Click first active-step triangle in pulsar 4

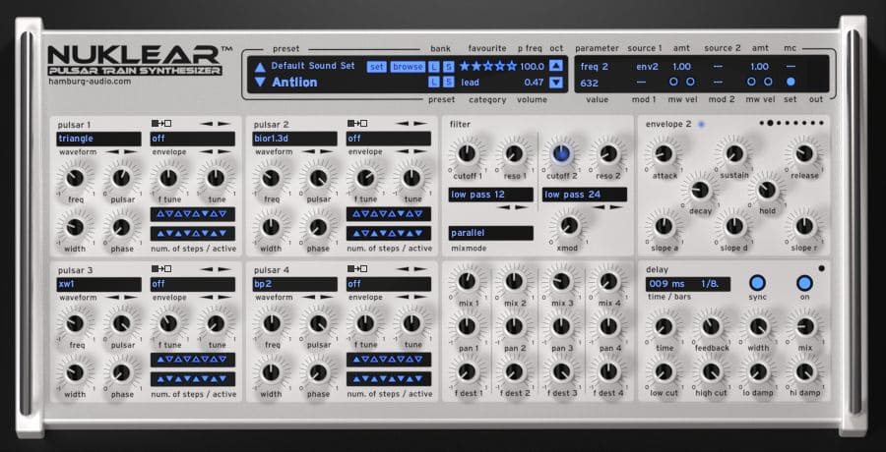[357, 378]
